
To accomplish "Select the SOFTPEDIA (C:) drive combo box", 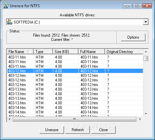I will click(x=77, y=22).
